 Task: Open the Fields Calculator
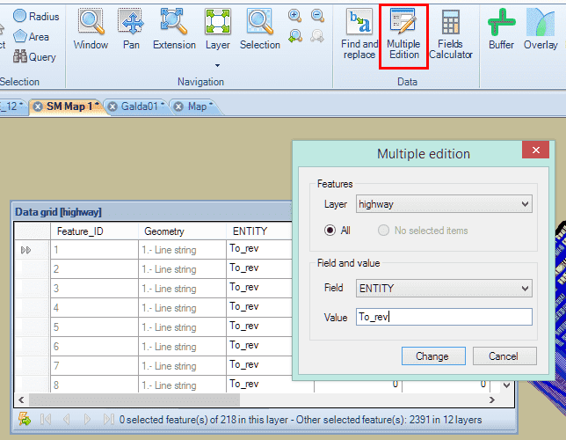coord(451,34)
